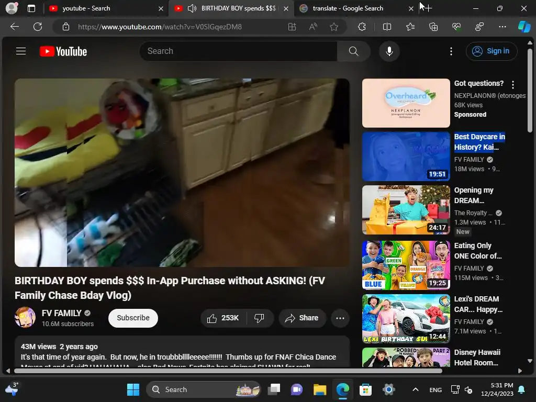
Task: Open YouTube settings three-dot menu
Action: click(x=451, y=51)
